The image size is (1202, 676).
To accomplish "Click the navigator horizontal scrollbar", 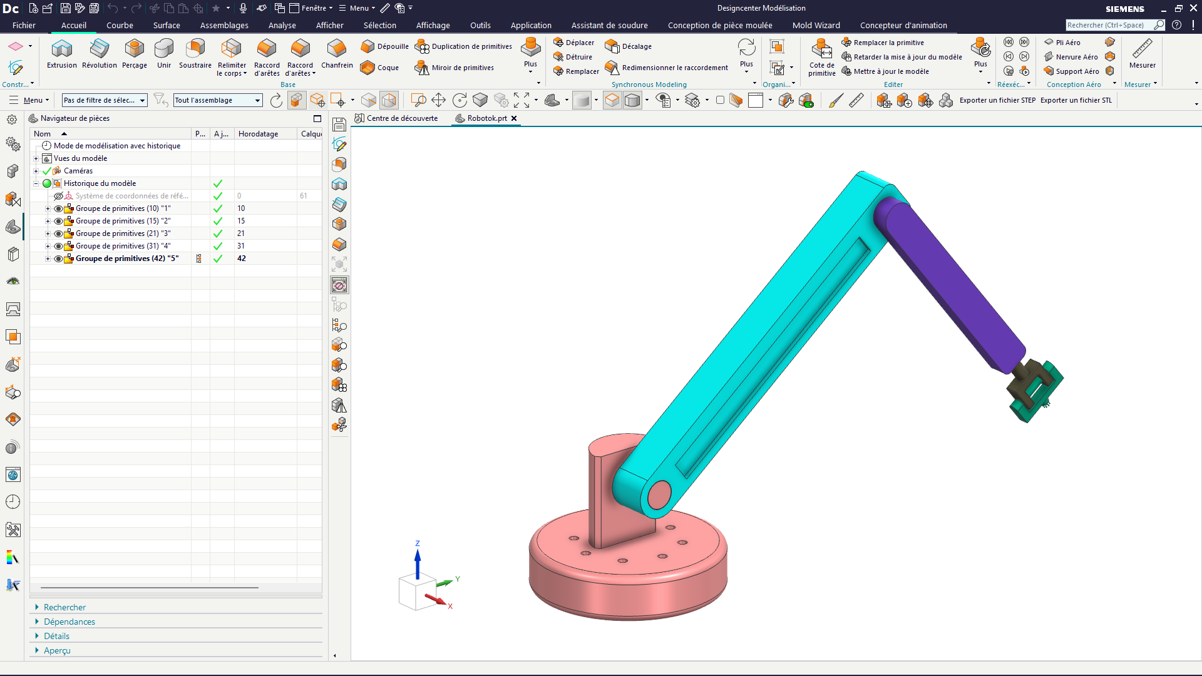I will (x=149, y=588).
